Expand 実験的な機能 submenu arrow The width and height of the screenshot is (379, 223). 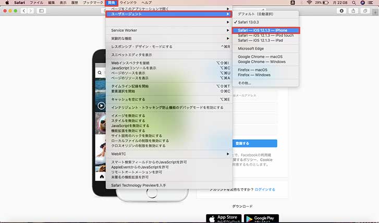(228, 38)
